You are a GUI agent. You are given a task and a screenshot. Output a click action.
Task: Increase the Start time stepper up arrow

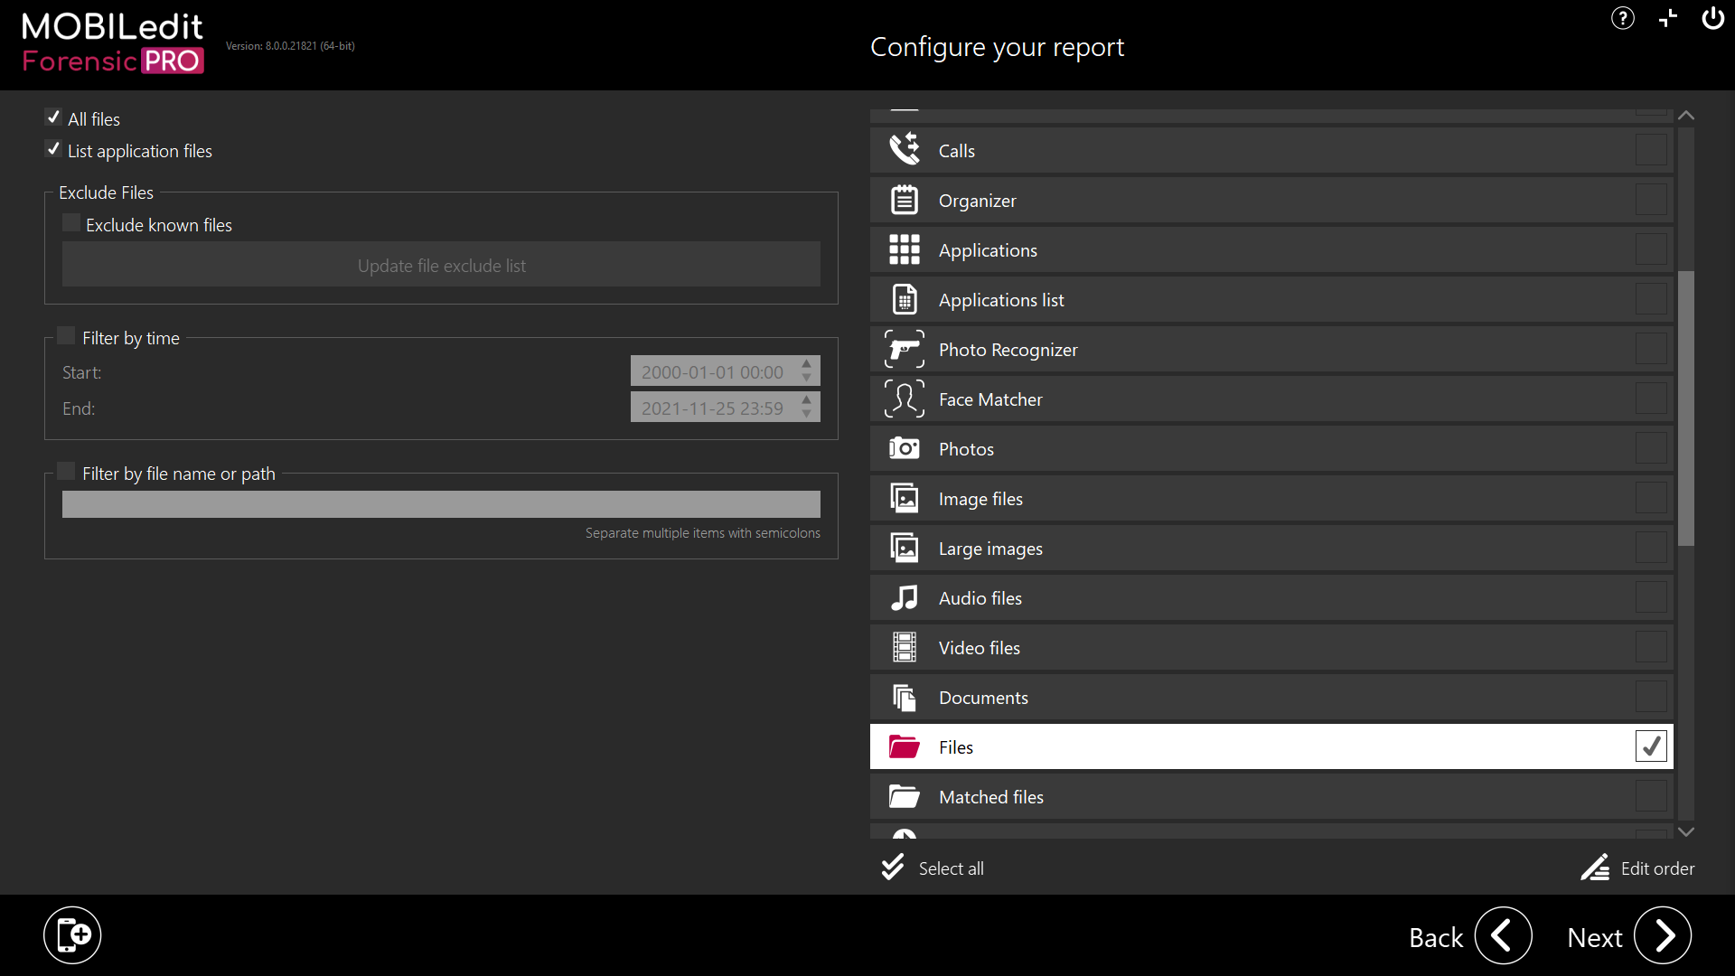click(807, 364)
